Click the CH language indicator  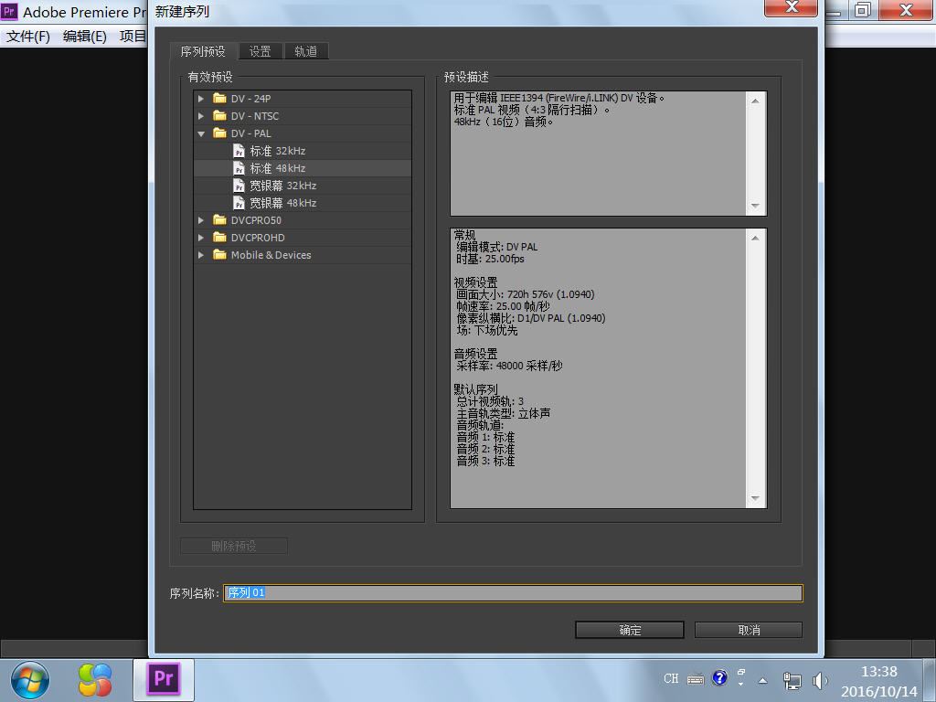coord(671,679)
